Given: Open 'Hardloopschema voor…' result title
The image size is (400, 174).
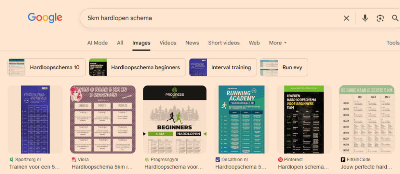Looking at the screenshot, I should [173, 167].
